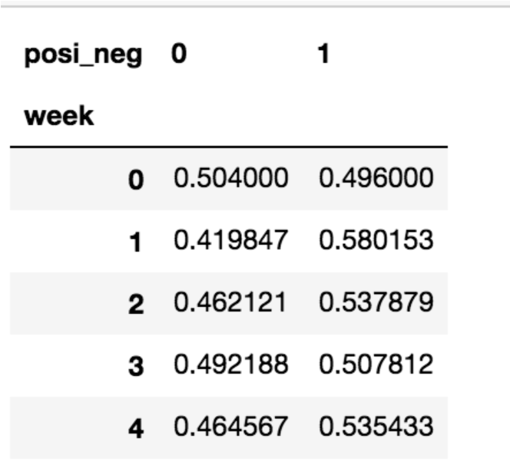
Task: Click the bold row index 1 under week
Action: pos(136,242)
